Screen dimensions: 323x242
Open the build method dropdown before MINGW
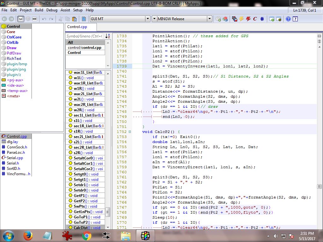tap(154, 19)
